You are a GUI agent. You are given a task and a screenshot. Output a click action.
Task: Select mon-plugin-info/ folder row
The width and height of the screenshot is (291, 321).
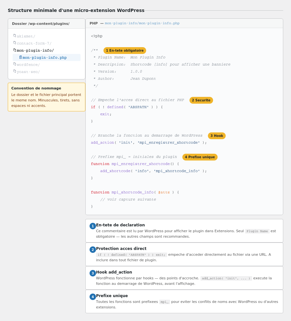47,50
